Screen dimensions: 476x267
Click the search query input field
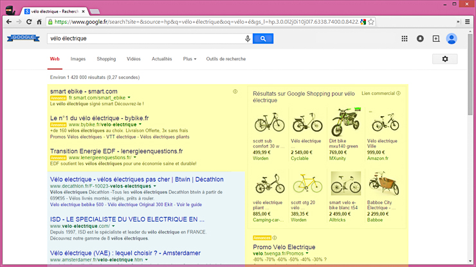coord(146,39)
